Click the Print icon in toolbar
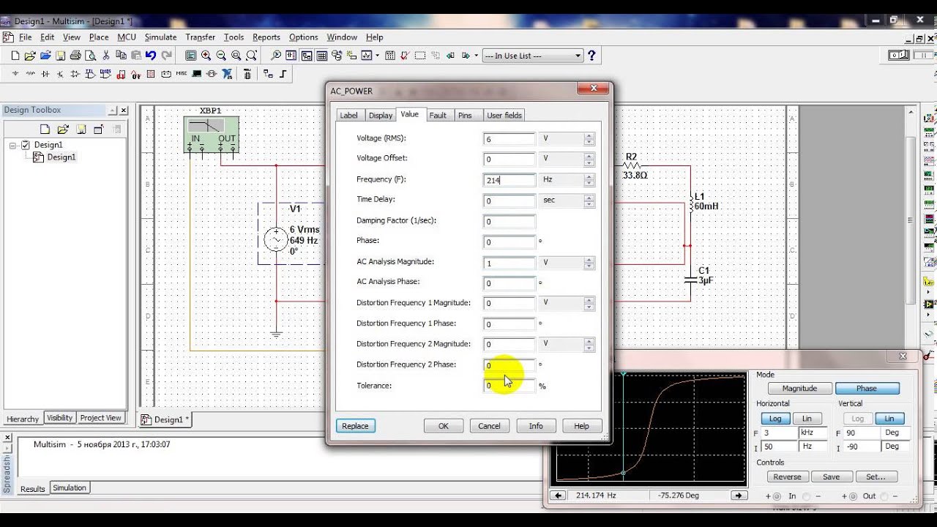 pos(75,56)
